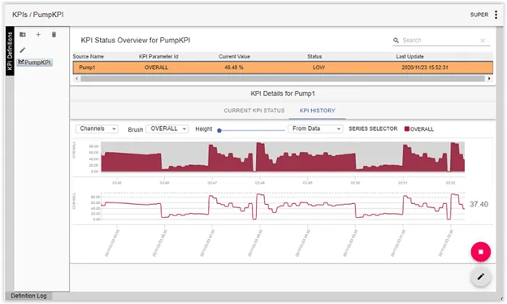The width and height of the screenshot is (507, 304).
Task: Clear the search with the X icon
Action: click(483, 41)
